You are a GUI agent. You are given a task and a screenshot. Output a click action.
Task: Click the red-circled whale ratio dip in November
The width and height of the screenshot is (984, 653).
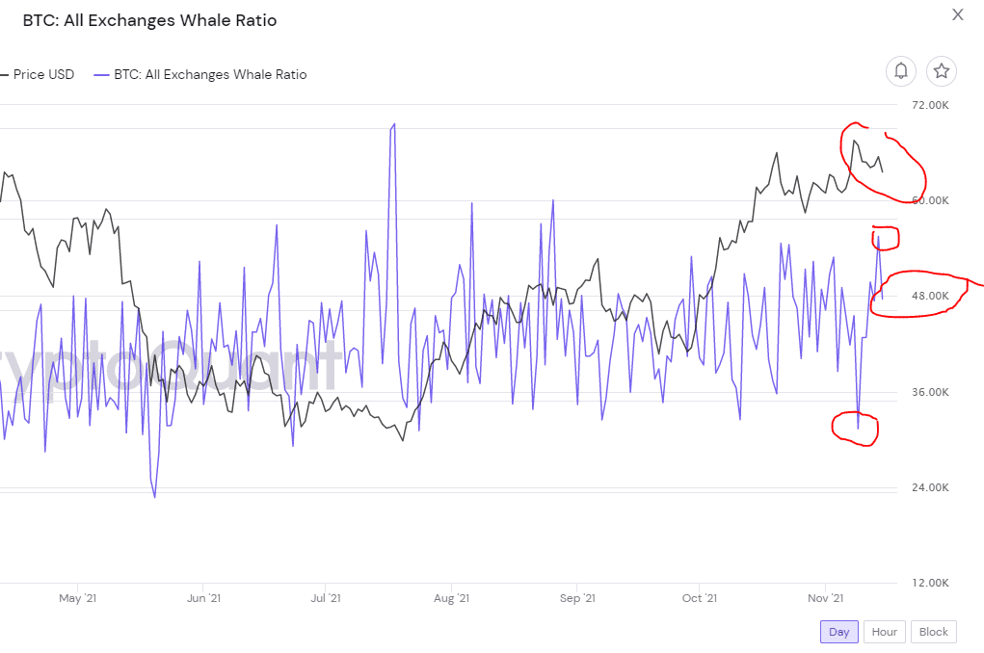tap(857, 428)
